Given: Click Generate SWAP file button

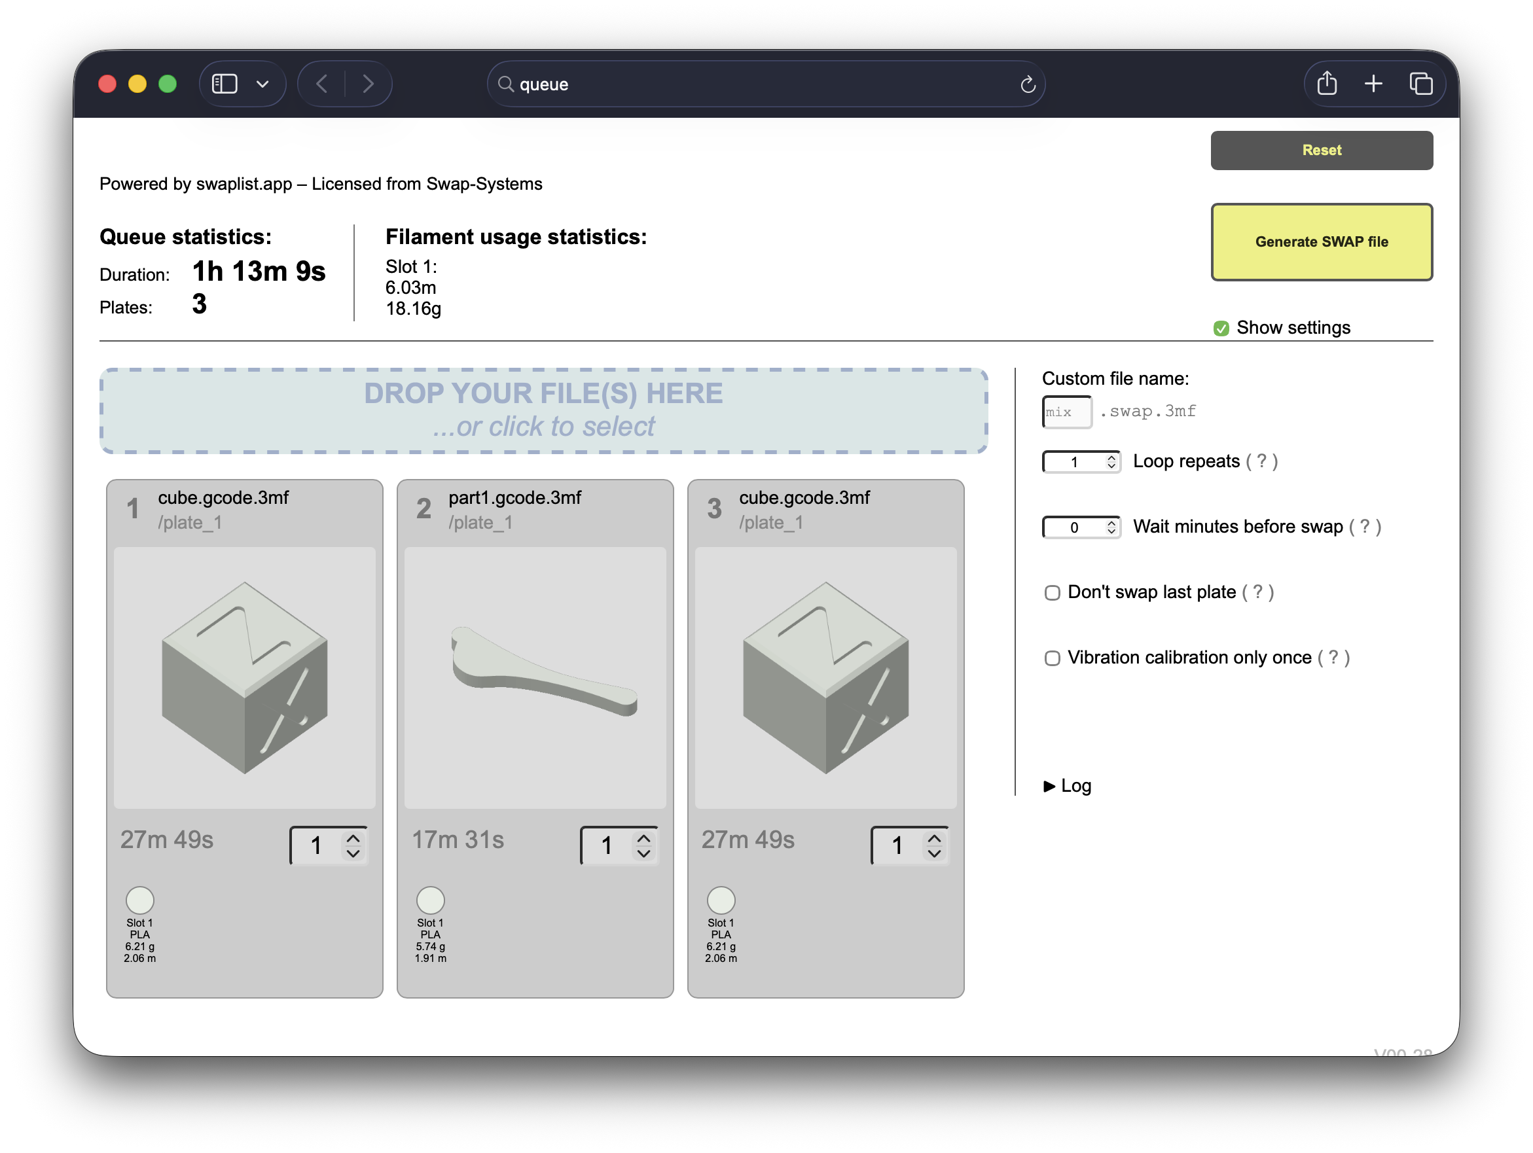Looking at the screenshot, I should pyautogui.click(x=1321, y=242).
